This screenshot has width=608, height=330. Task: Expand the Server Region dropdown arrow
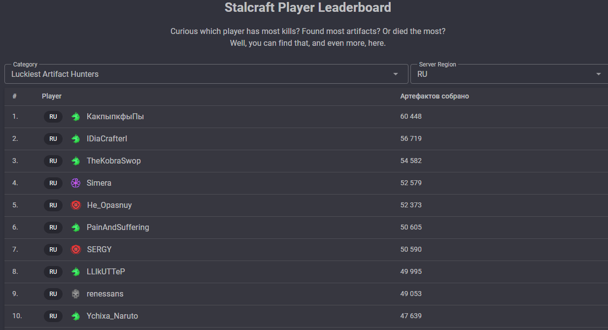[x=599, y=74]
